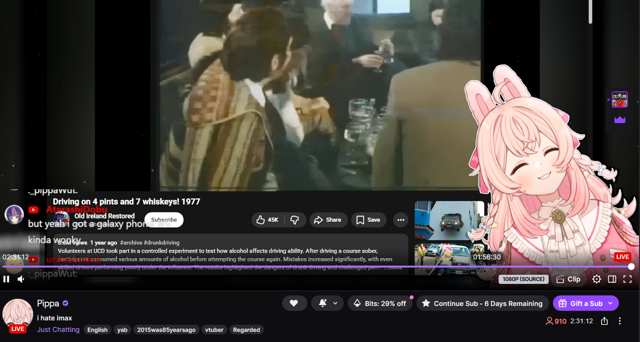640x342 pixels.
Task: Click the i hate imax stream title
Action: click(55, 318)
